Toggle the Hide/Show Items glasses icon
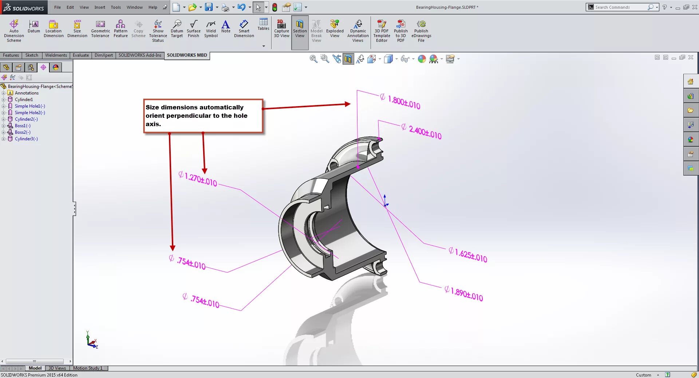 tap(404, 59)
